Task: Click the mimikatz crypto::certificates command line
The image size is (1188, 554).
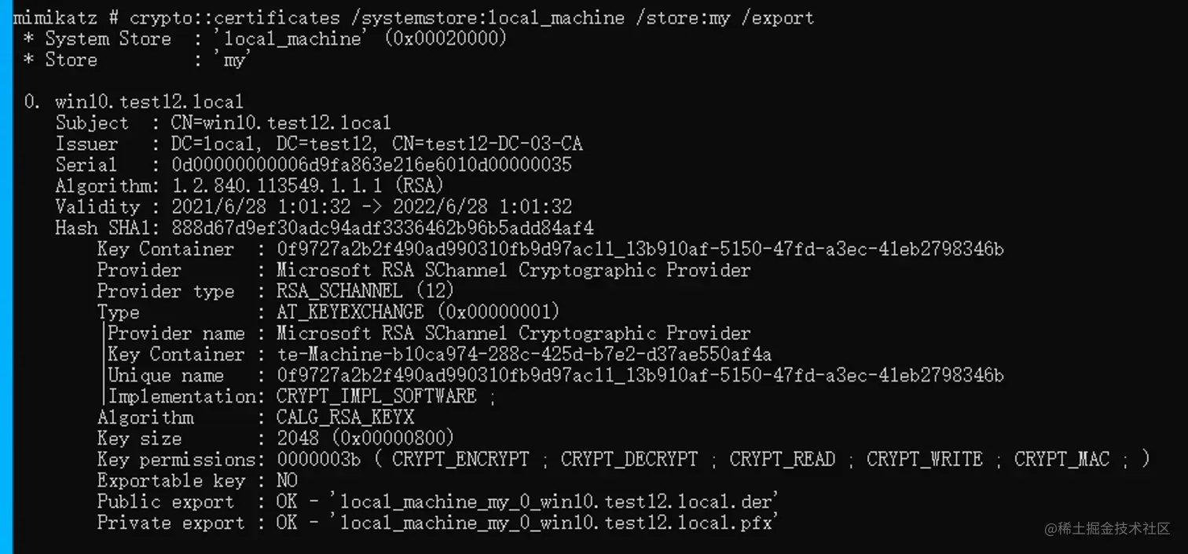Action: (413, 17)
